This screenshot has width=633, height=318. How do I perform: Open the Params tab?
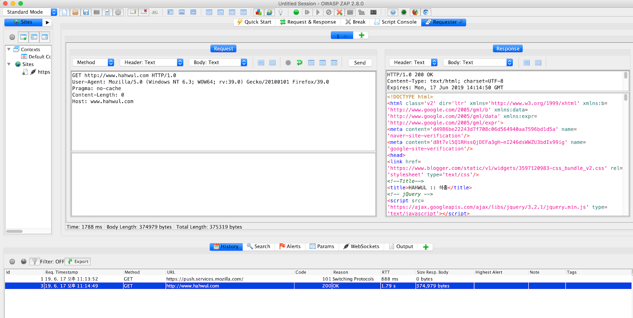322,246
